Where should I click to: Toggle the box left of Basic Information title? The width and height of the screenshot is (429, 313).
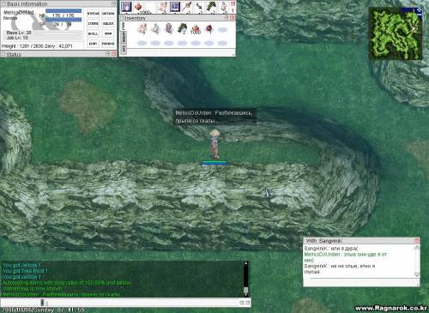(x=3, y=4)
